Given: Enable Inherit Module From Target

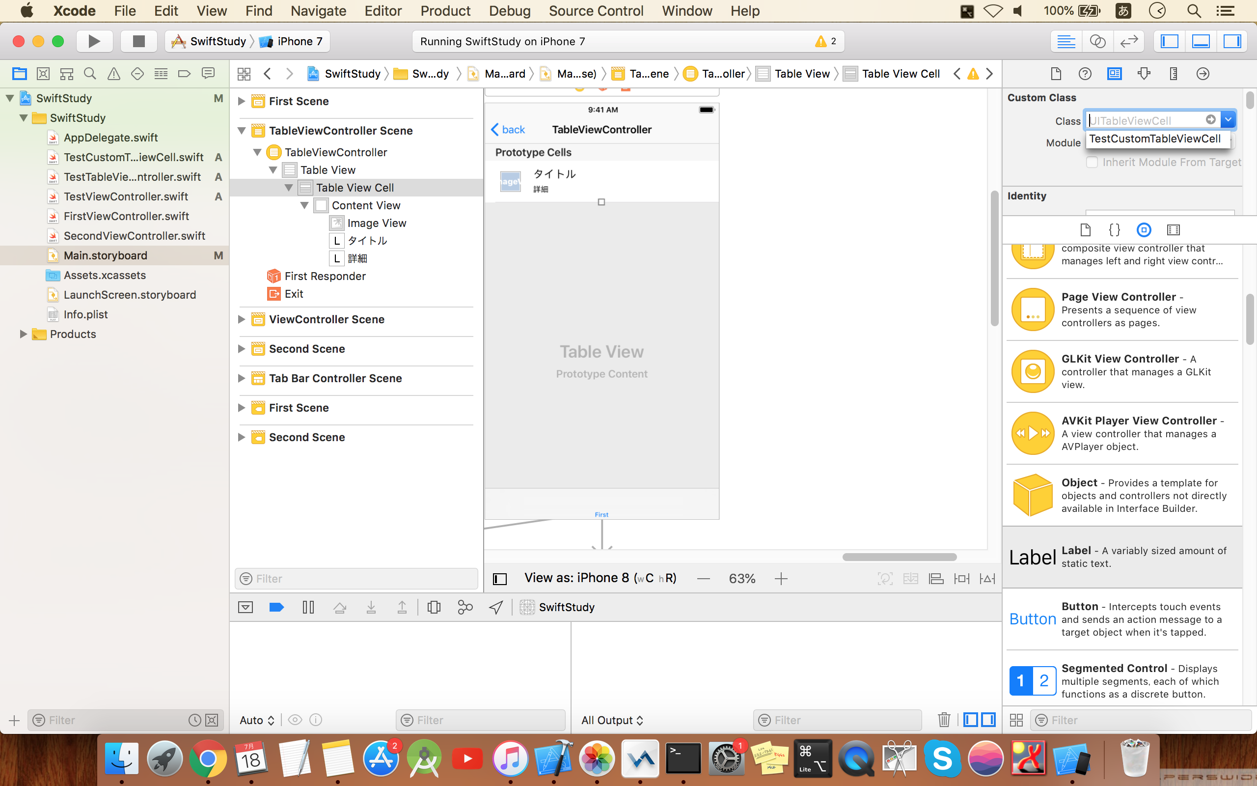Looking at the screenshot, I should tap(1092, 162).
